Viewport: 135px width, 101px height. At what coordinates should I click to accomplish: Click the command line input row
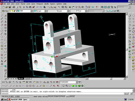point(62,93)
